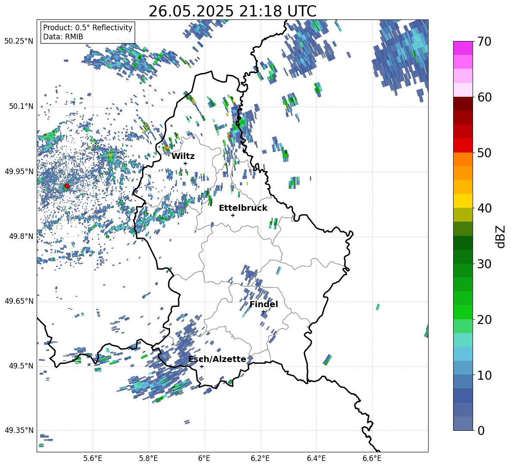Viewport: 511px width, 467px height.
Task: Click the 6.4°E longitude label
Action: pos(316,458)
